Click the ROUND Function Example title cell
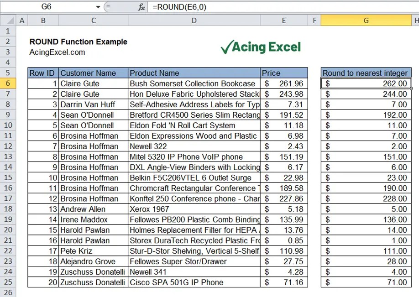This screenshot has height=297, width=419. pos(79,42)
